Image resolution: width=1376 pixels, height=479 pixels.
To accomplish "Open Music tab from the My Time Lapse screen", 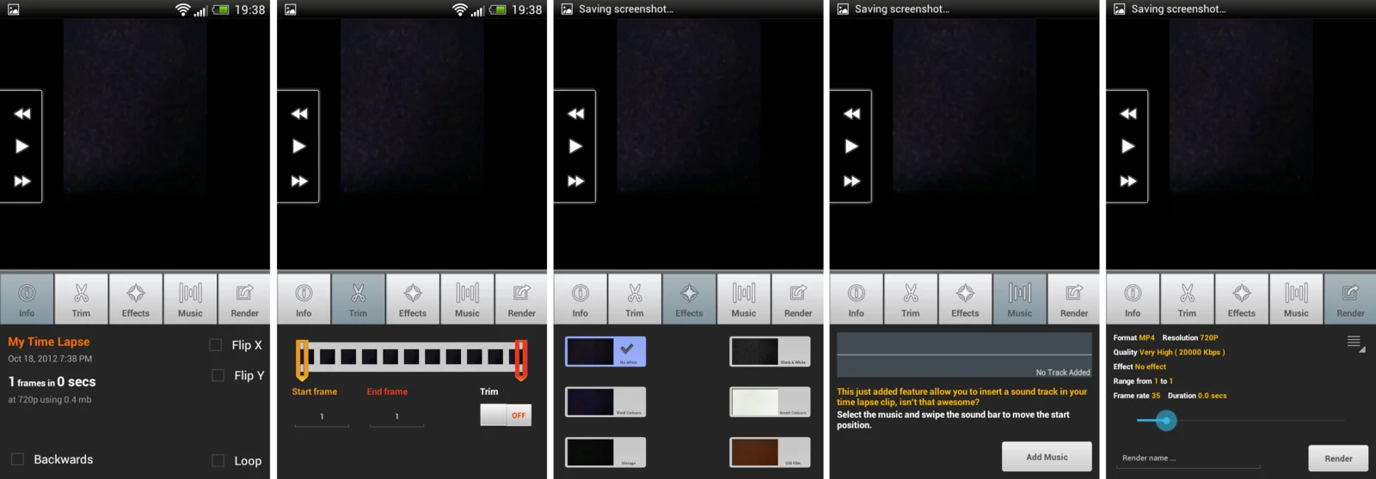I will tap(190, 299).
